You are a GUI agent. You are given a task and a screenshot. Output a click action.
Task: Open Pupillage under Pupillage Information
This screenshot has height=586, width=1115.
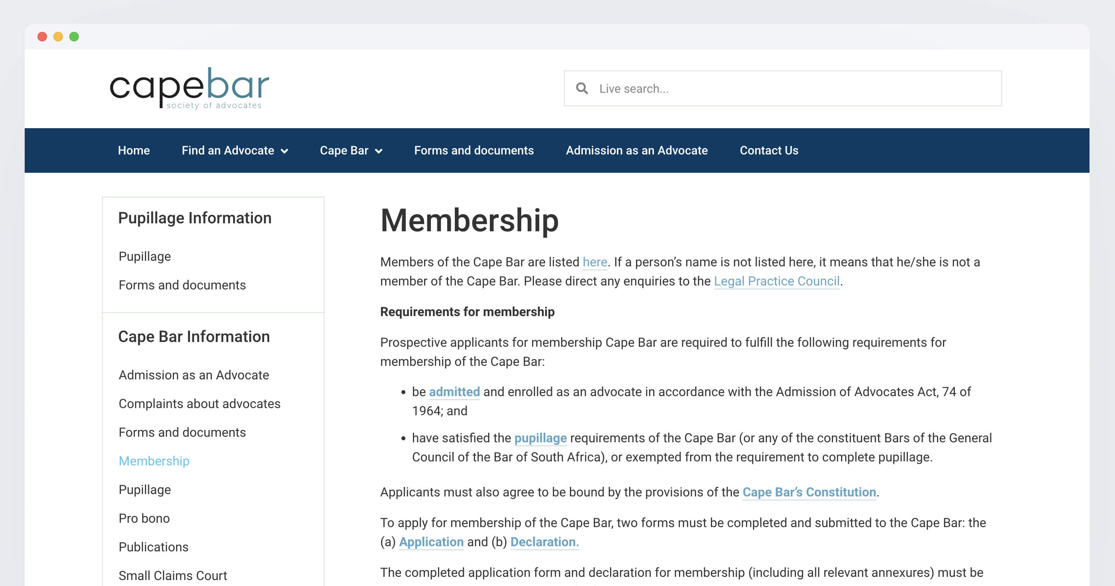[145, 256]
